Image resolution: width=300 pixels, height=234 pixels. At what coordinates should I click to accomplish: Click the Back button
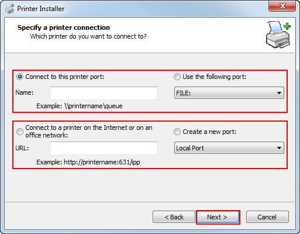(174, 217)
